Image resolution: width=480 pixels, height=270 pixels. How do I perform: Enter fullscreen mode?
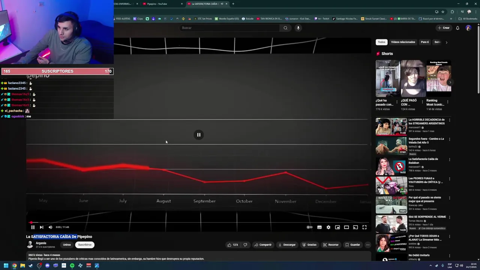point(364,227)
